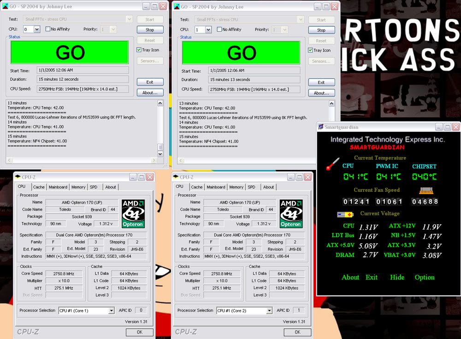
Task: Click the Smartguardian title bar icon
Action: coord(321,127)
